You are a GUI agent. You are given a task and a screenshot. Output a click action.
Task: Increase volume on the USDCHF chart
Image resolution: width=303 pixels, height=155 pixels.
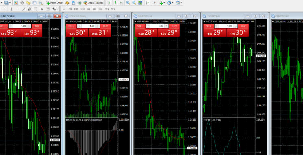[98, 26]
